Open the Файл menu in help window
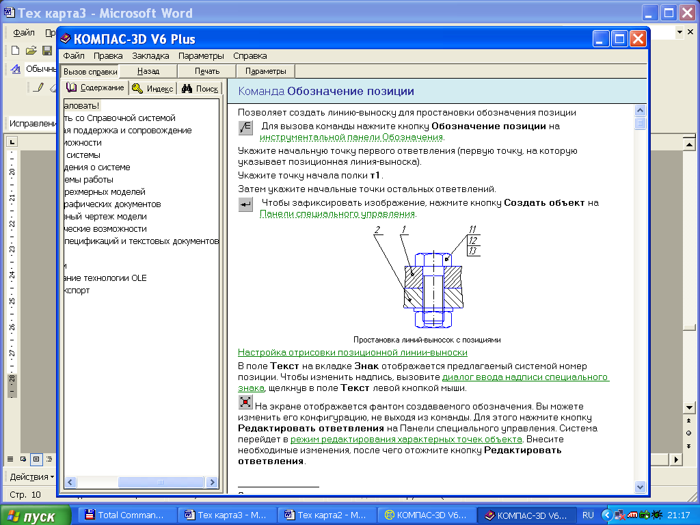The height and width of the screenshot is (525, 700). pyautogui.click(x=74, y=56)
